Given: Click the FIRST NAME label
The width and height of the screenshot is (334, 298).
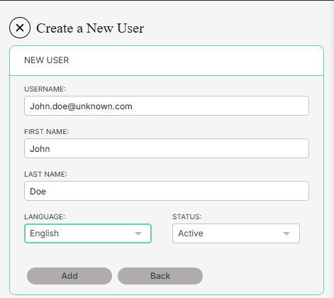Looking at the screenshot, I should tap(47, 132).
